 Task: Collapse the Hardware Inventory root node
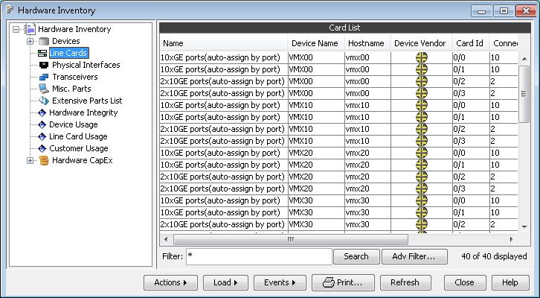click(x=16, y=29)
